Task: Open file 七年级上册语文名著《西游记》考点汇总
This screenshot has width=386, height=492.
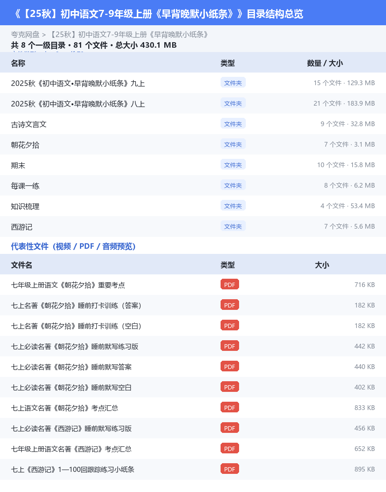Action: tap(71, 449)
